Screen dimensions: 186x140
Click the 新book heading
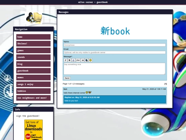115,31
